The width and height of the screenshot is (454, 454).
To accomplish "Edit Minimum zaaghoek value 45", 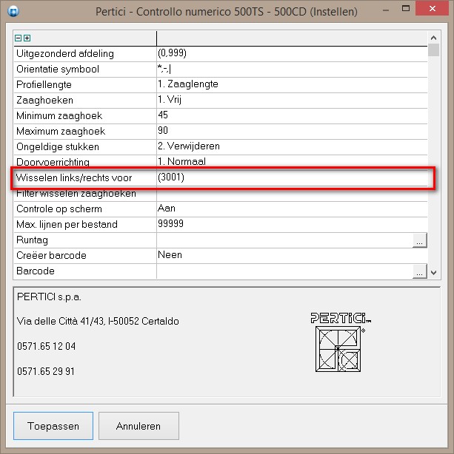I will pyautogui.click(x=292, y=116).
